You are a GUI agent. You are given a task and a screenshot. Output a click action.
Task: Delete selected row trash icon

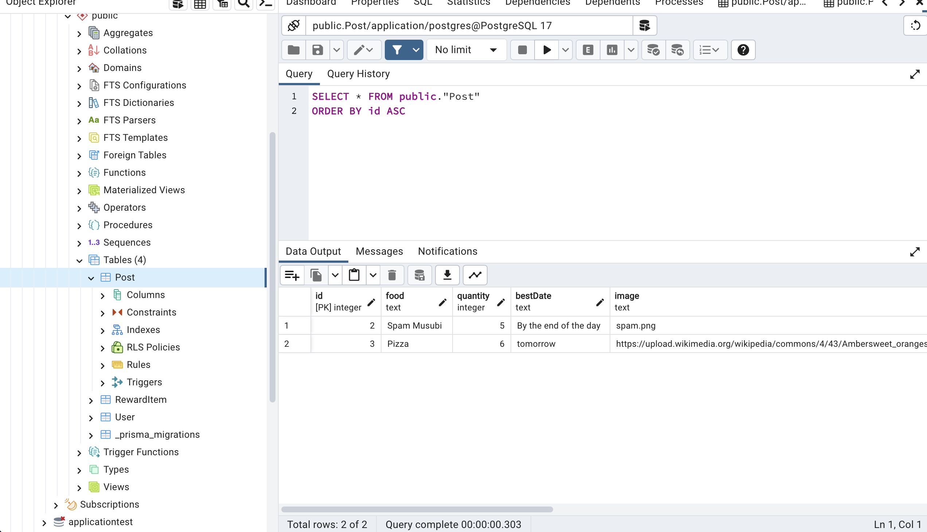point(392,275)
